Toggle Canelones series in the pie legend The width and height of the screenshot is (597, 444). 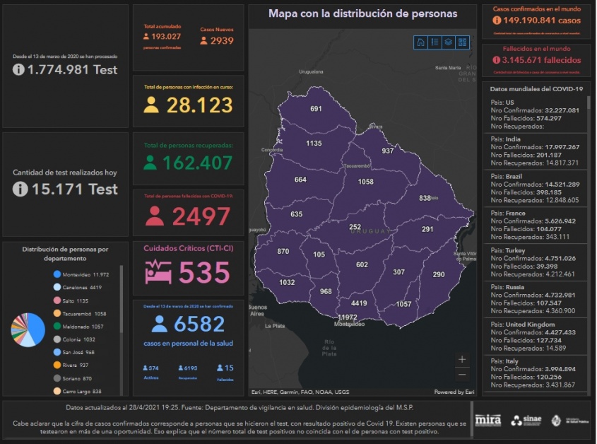pyautogui.click(x=57, y=287)
